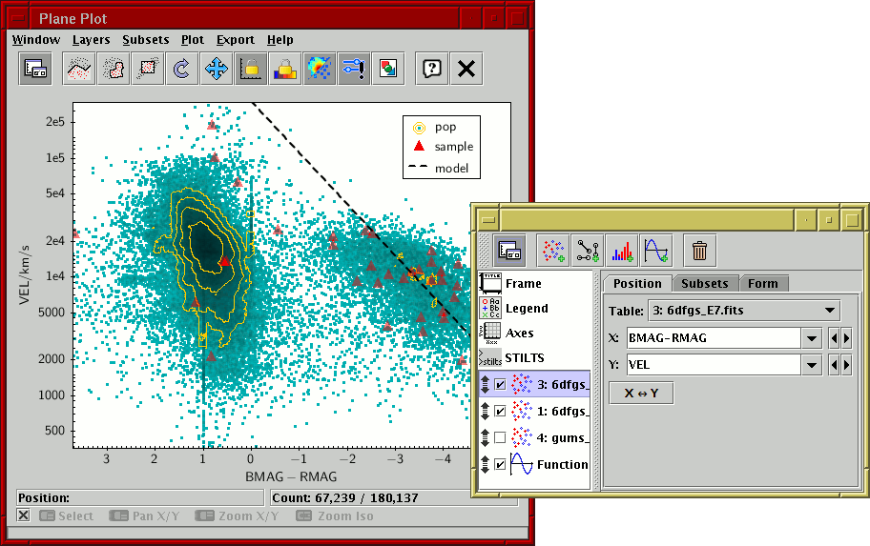Expand the X column dropdown arrow
This screenshot has width=870, height=546.
click(x=811, y=338)
